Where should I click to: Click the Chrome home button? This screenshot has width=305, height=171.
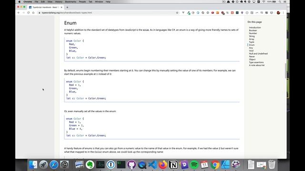point(33,13)
